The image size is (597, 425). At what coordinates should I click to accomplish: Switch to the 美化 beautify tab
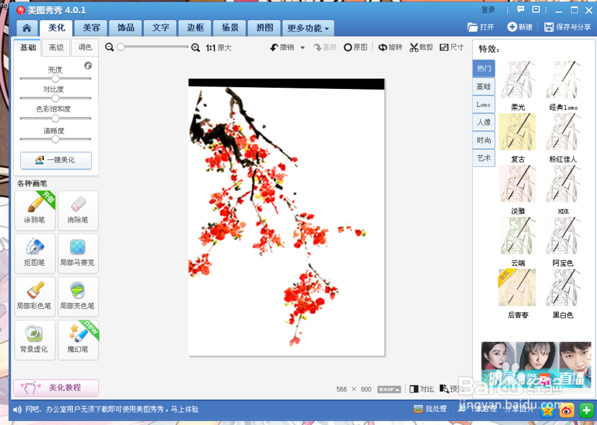pyautogui.click(x=57, y=28)
